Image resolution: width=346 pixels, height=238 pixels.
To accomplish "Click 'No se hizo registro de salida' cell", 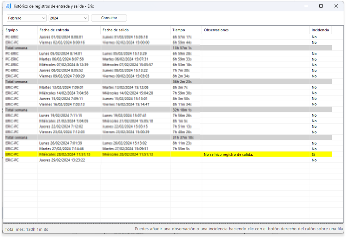I will [228, 154].
